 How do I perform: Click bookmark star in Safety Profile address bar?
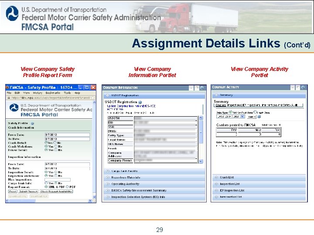coord(92,98)
